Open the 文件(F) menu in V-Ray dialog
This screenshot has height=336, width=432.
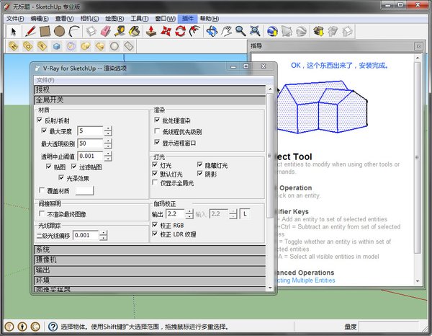(45, 79)
